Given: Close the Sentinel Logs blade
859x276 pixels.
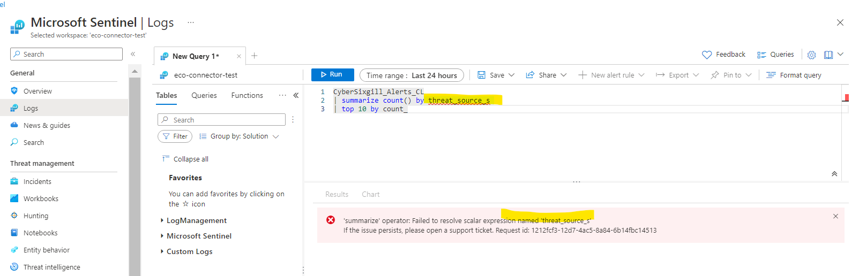Looking at the screenshot, I should click(840, 22).
